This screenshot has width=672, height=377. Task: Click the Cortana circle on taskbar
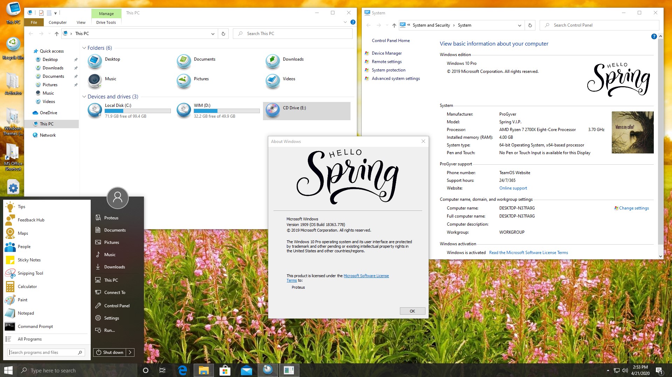coord(146,370)
